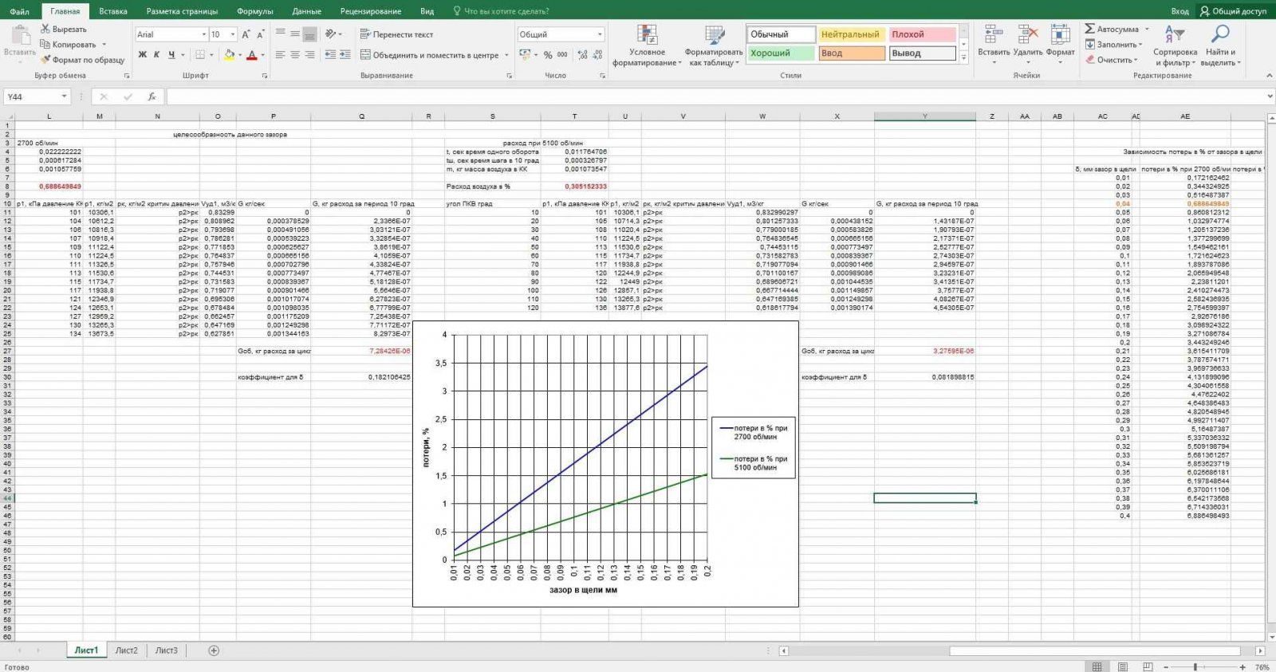1276x672 pixels.
Task: Add a new sheet with plus icon
Action: [x=214, y=650]
